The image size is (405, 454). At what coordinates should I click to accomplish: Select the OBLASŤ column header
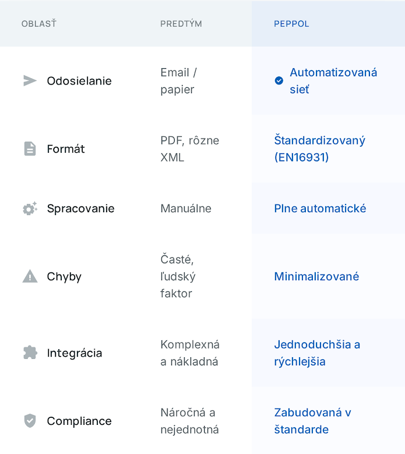[x=39, y=24]
